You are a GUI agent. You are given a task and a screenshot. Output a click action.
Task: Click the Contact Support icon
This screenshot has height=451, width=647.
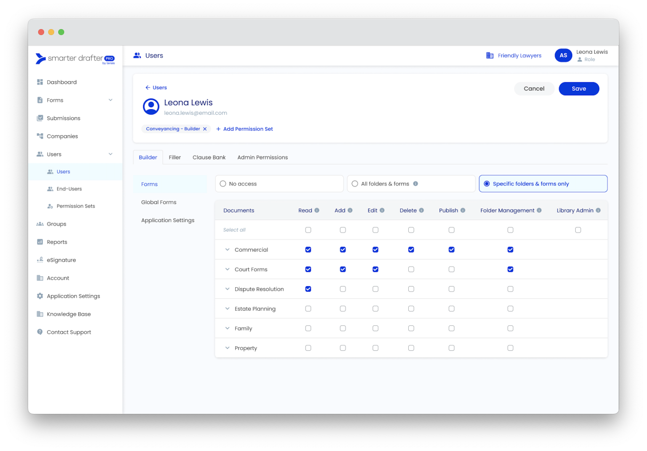tap(40, 332)
